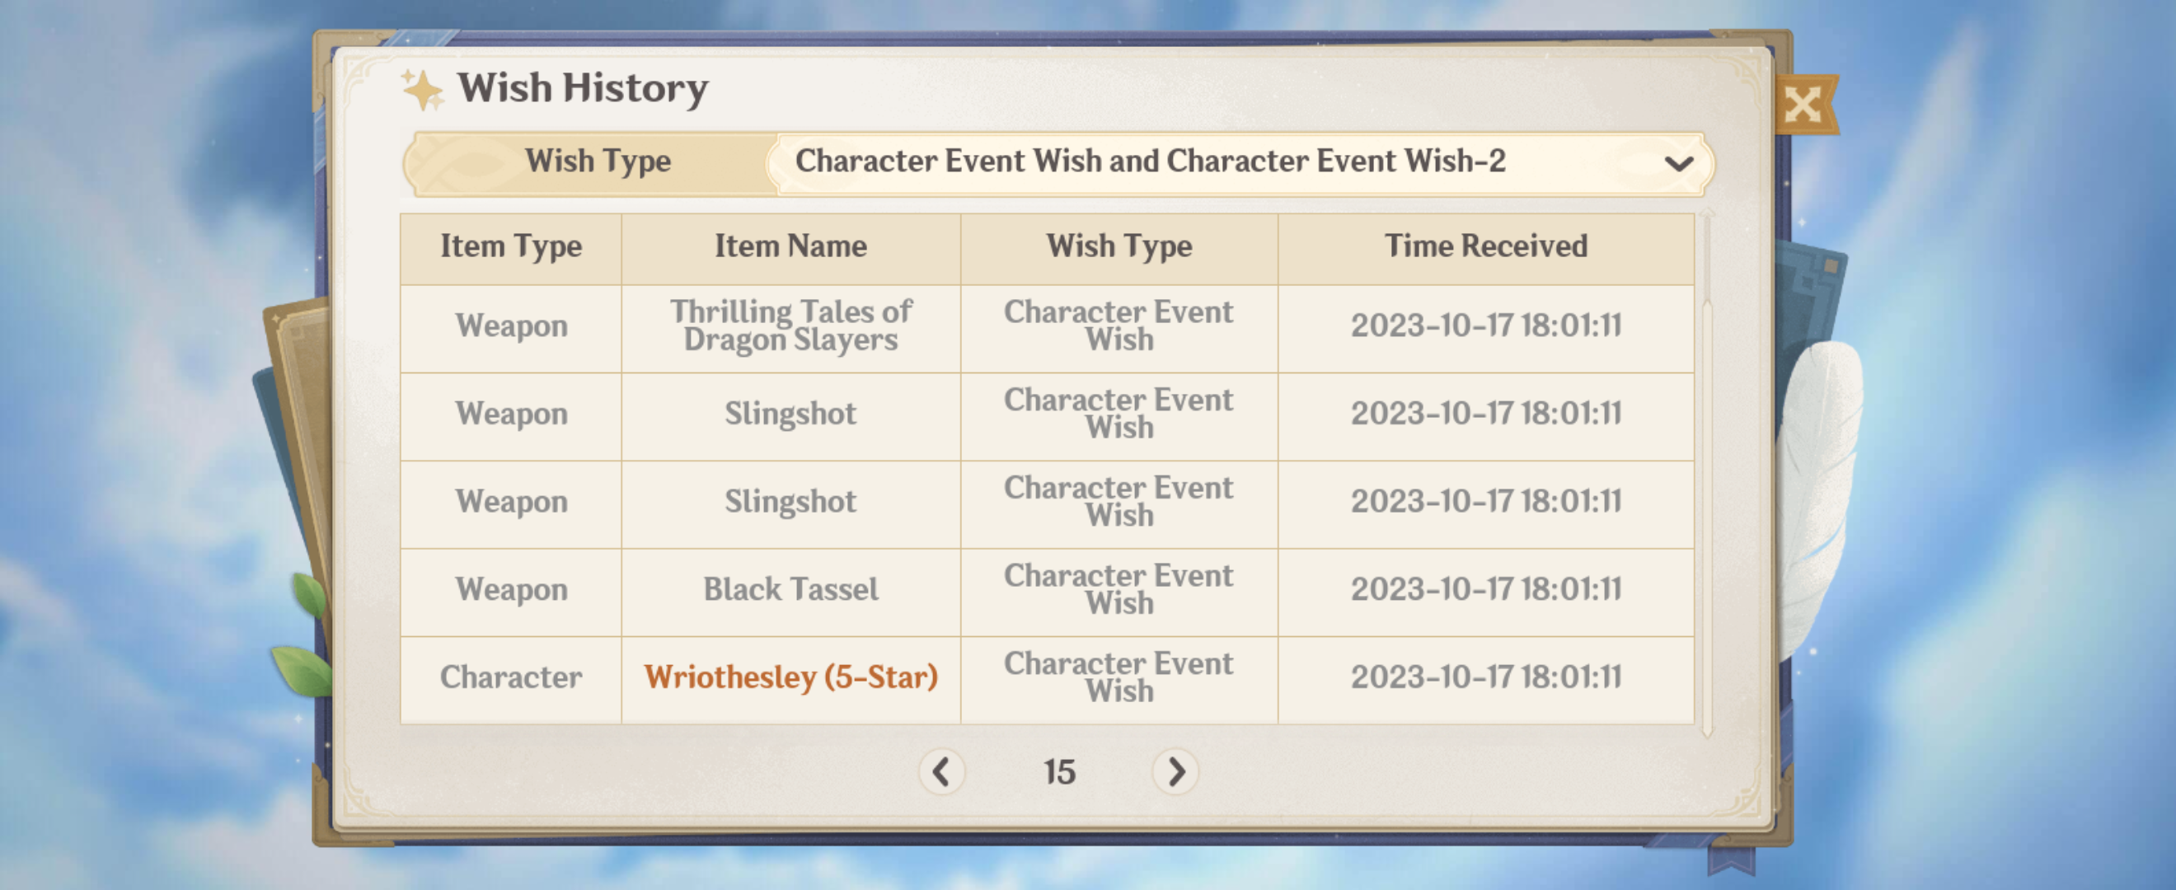2176x890 pixels.
Task: Click the right pagination arrow
Action: [x=1176, y=771]
